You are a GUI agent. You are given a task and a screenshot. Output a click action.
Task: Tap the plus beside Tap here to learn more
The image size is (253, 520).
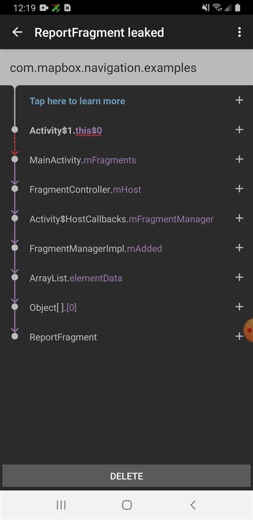(x=239, y=100)
